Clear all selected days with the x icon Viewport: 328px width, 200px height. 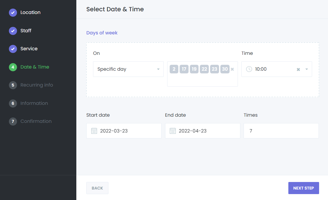point(232,69)
